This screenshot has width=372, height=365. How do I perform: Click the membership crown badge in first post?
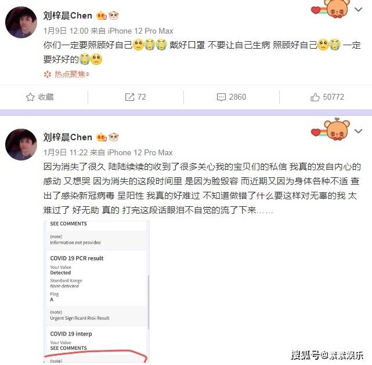(102, 16)
